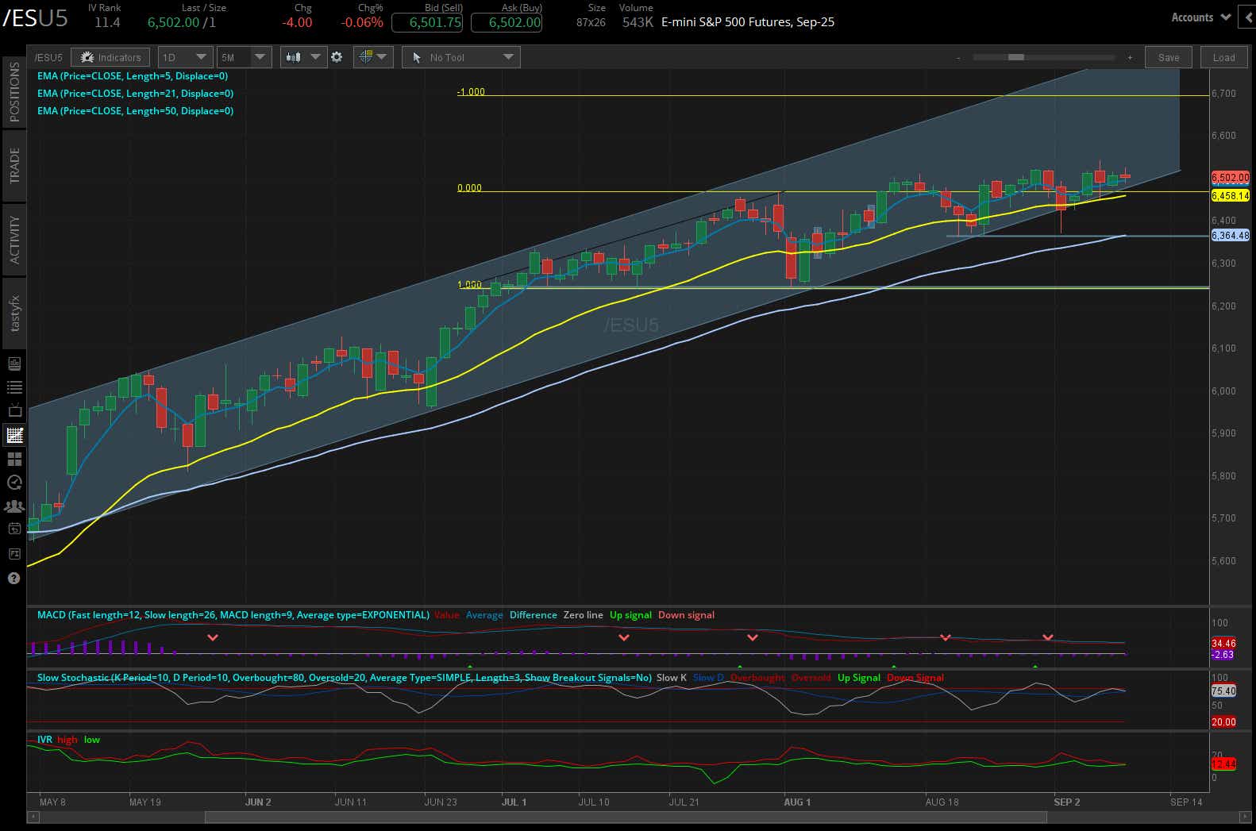The image size is (1256, 831).
Task: Open the analysis book sidebar icon
Action: pos(14,364)
